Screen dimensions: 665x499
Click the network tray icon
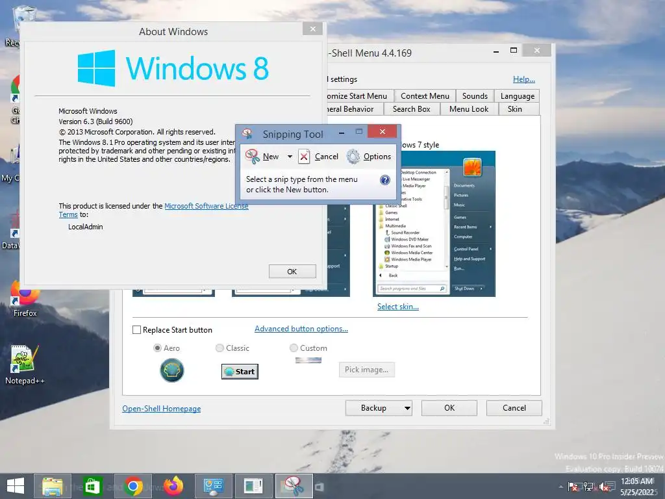tap(588, 487)
